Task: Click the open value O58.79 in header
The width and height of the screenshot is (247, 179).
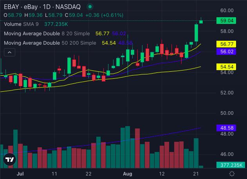Action: click(x=13, y=15)
